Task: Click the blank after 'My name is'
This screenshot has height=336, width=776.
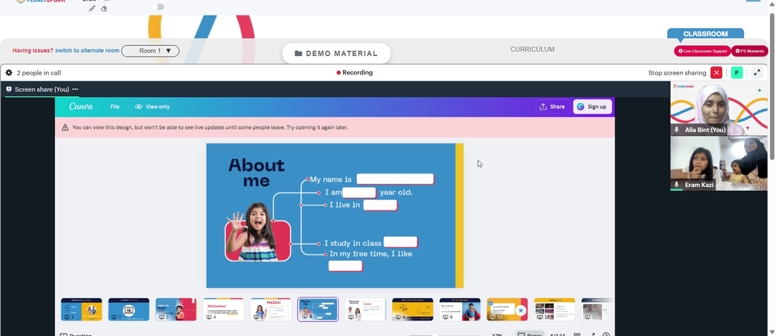Action: click(x=395, y=179)
